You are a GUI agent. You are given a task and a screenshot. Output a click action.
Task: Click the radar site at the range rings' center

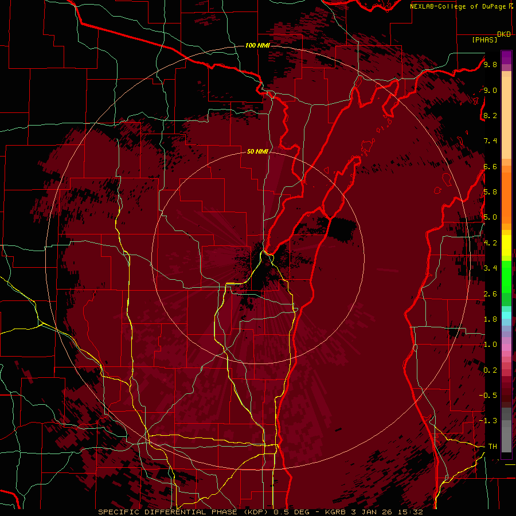258,257
